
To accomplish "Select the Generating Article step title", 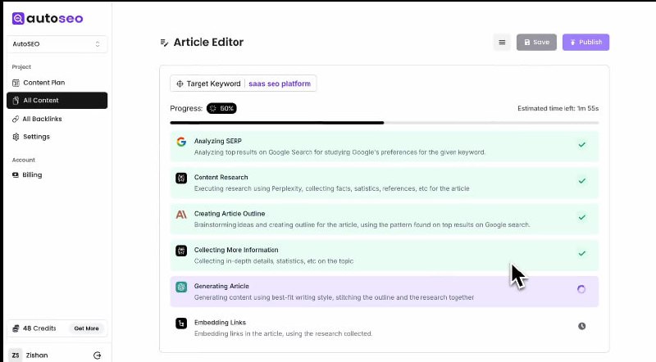I will 221,287.
